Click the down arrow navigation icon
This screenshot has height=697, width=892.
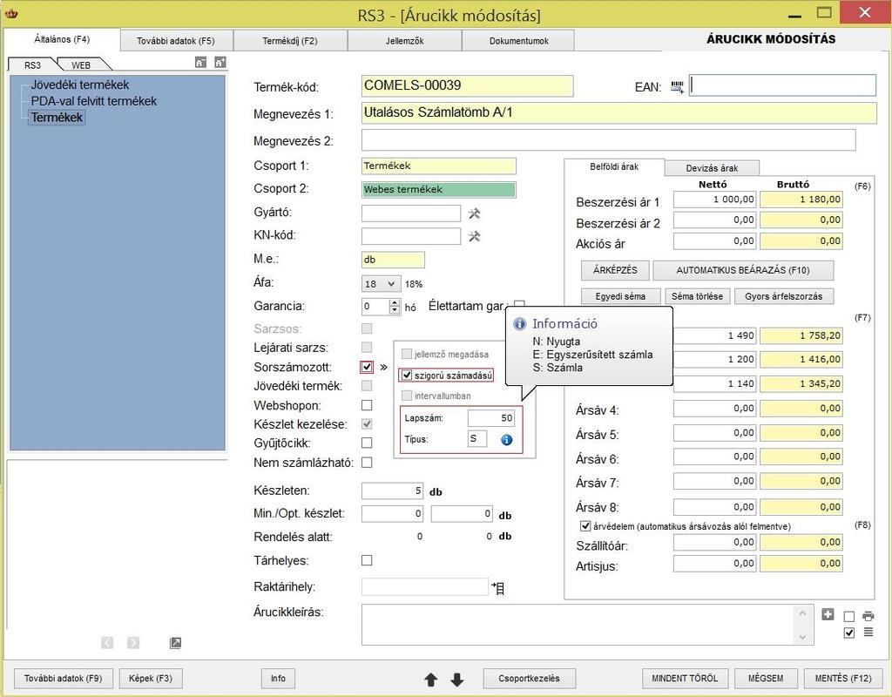click(456, 680)
